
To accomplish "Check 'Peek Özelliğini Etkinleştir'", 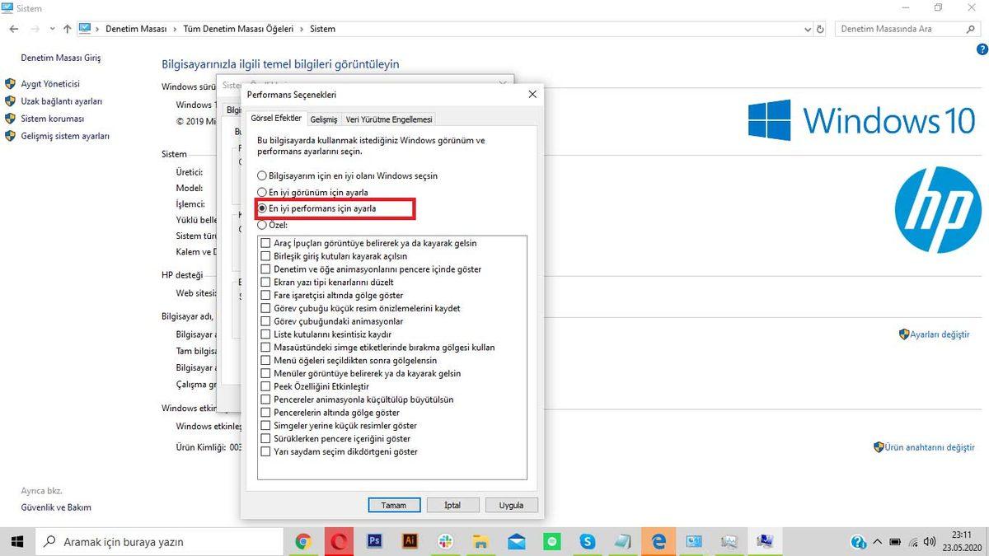I will click(x=265, y=386).
